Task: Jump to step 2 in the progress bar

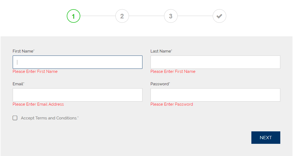Action: (122, 16)
